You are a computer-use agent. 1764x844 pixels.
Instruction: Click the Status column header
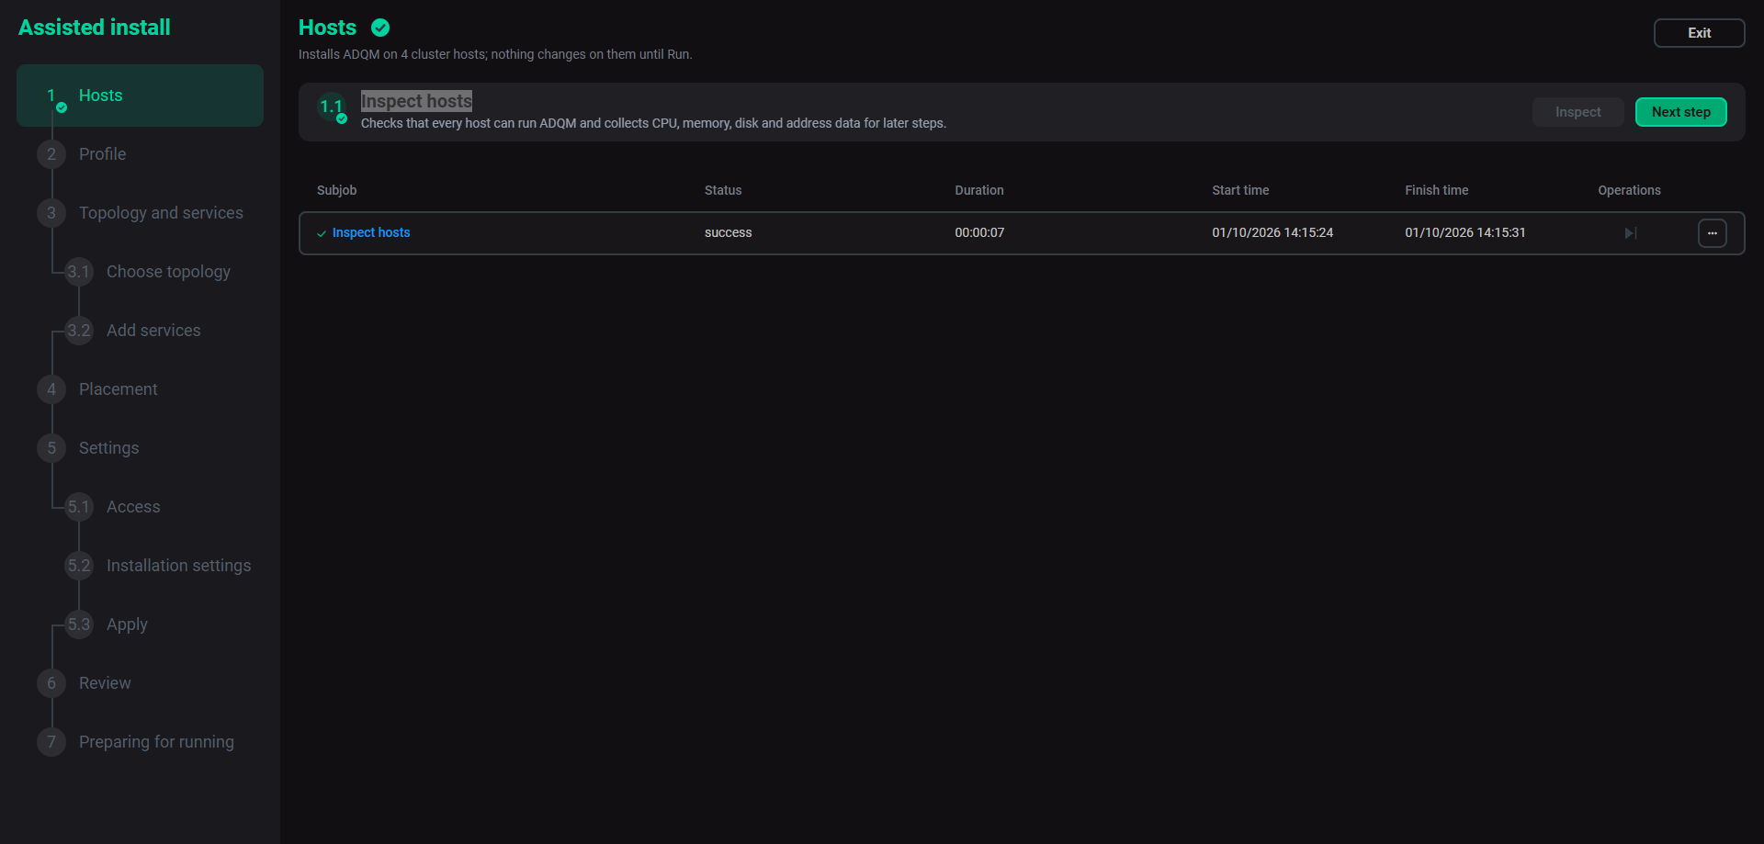point(723,190)
